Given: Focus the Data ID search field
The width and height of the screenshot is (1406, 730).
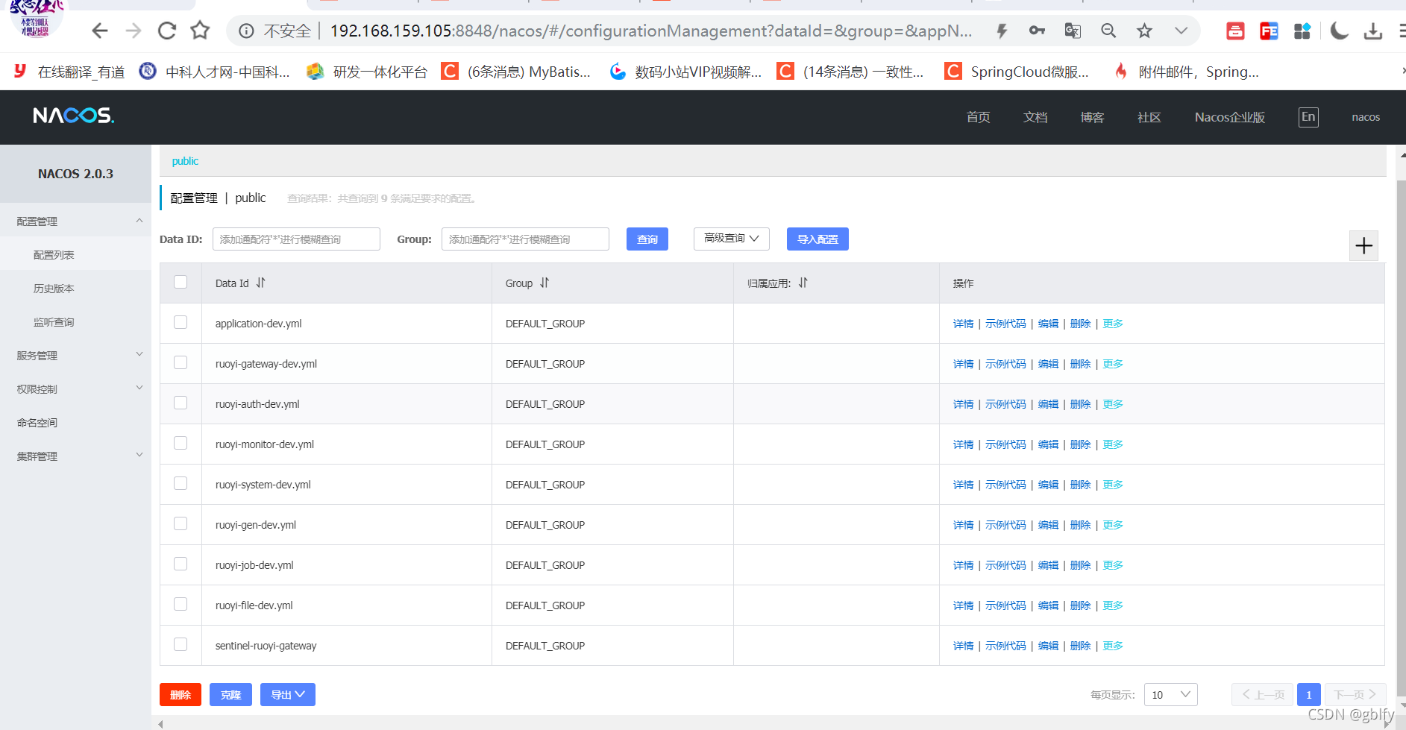Looking at the screenshot, I should click(x=296, y=239).
